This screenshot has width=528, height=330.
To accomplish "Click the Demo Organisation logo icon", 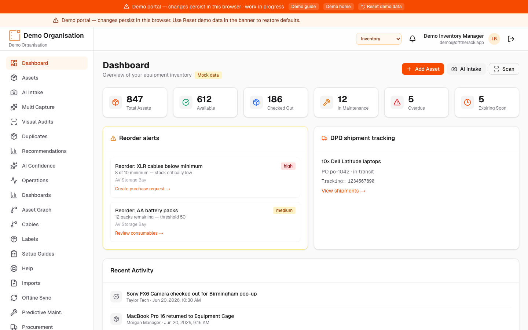I will [x=15, y=36].
